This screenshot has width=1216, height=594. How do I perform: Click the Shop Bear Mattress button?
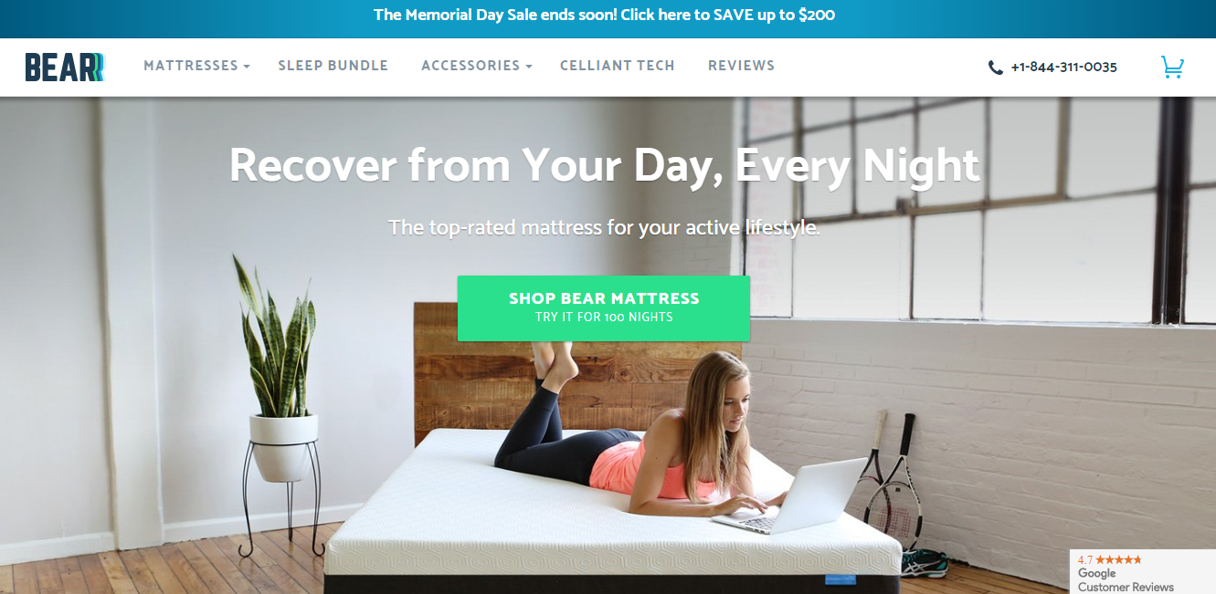point(604,308)
